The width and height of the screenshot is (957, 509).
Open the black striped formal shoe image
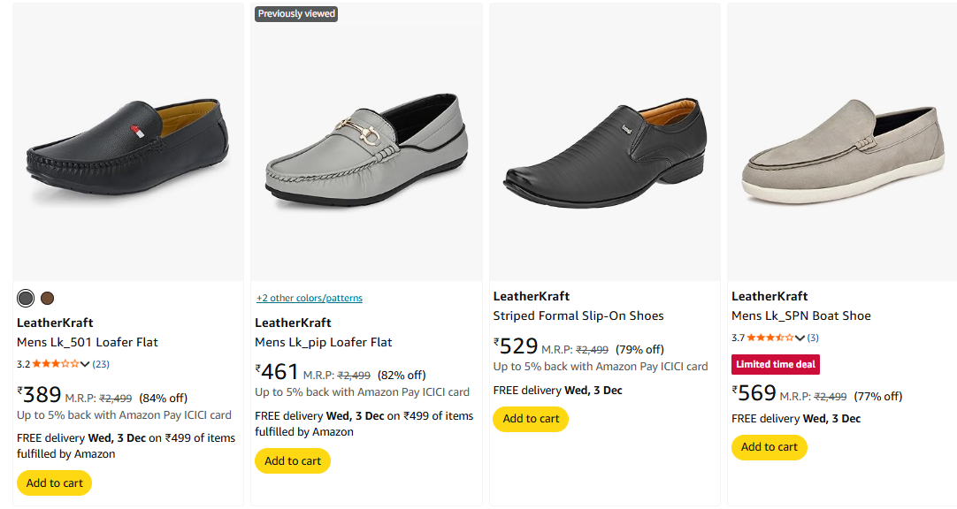click(x=604, y=146)
